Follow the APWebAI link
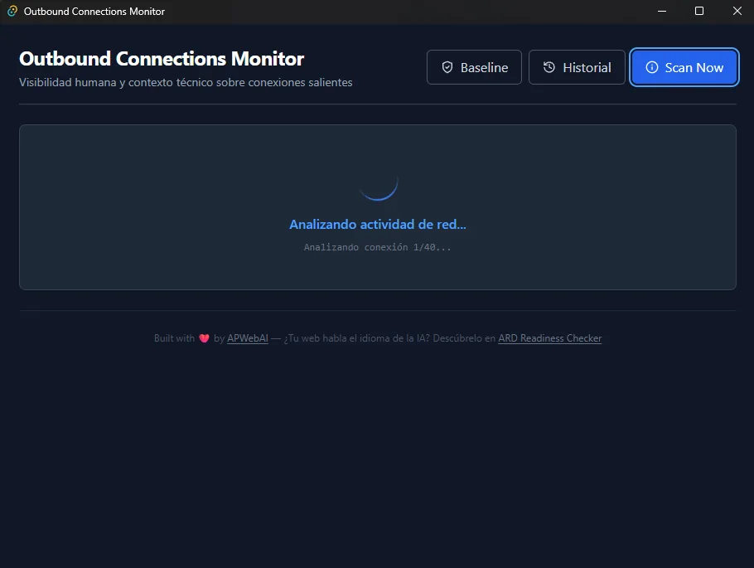Screen dimensions: 754x568 [248, 338]
